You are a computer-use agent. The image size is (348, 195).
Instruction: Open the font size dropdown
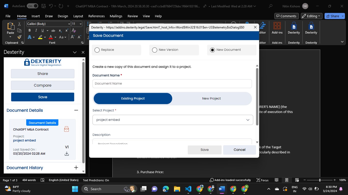[81, 24]
